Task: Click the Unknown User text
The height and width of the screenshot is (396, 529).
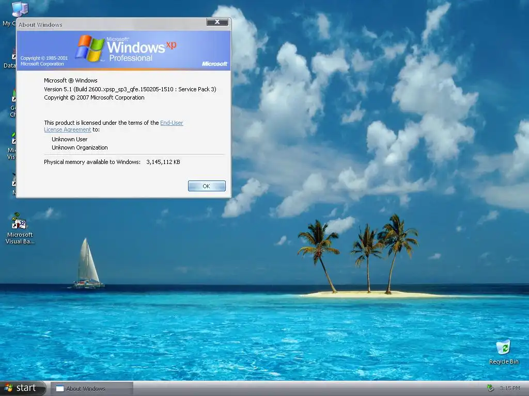Action: (70, 139)
